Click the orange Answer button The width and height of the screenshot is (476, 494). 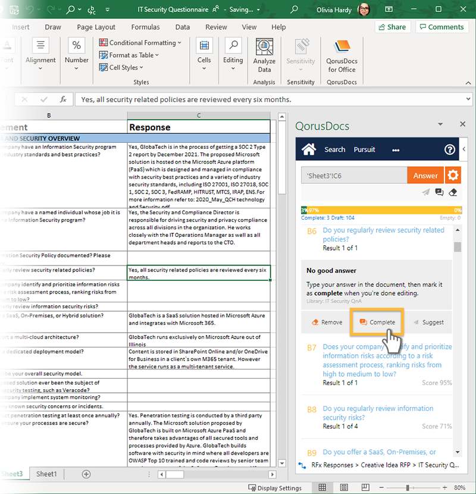[x=425, y=176]
